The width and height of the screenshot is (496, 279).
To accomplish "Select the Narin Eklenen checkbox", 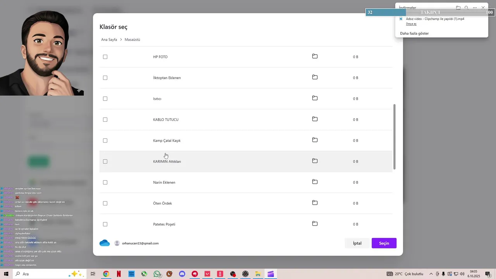I will pyautogui.click(x=105, y=182).
